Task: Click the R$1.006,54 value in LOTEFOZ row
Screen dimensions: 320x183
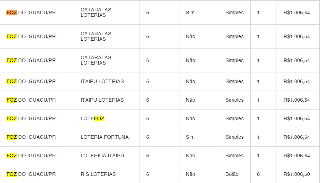Action: [297, 118]
